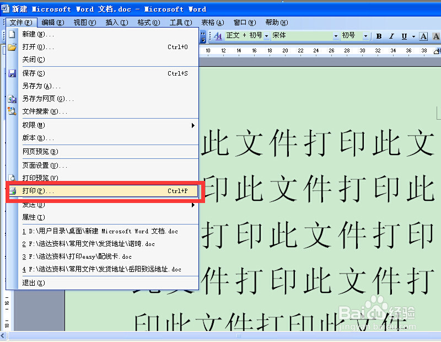Open the 格式(O) menu
The height and width of the screenshot is (342, 441).
tap(149, 23)
